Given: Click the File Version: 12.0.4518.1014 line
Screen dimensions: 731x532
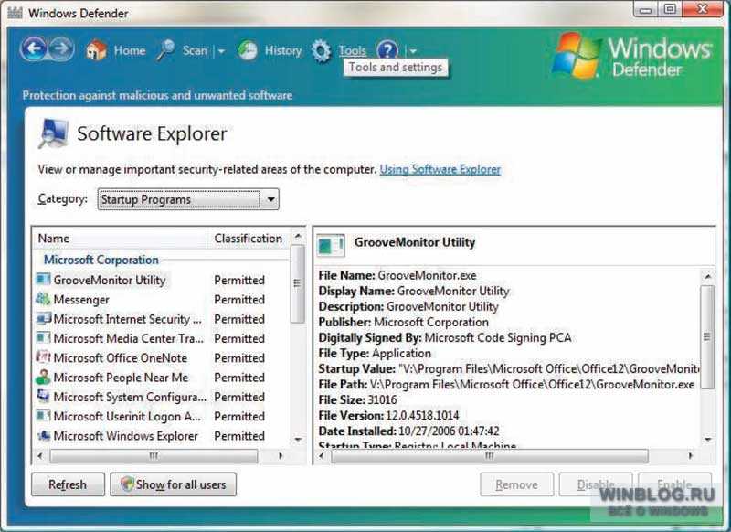Looking at the screenshot, I should 389,415.
